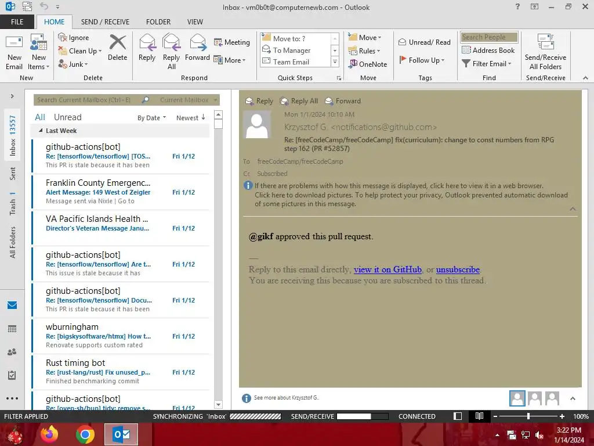
Task: Click message list scrollbar down arrow
Action: click(x=218, y=404)
